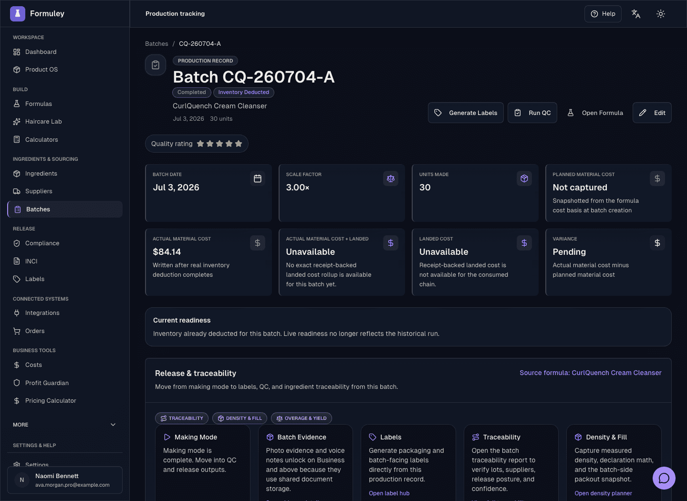Click the Orders cart icon
The width and height of the screenshot is (687, 501).
click(x=17, y=331)
